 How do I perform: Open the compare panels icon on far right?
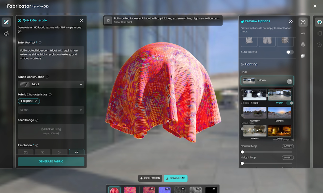pyautogui.click(x=319, y=34)
